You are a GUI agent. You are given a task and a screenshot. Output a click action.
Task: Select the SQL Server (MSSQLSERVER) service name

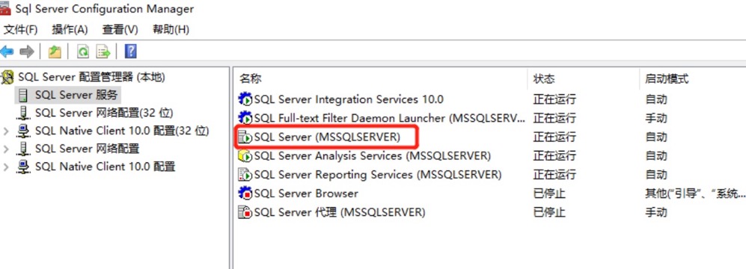pos(327,137)
